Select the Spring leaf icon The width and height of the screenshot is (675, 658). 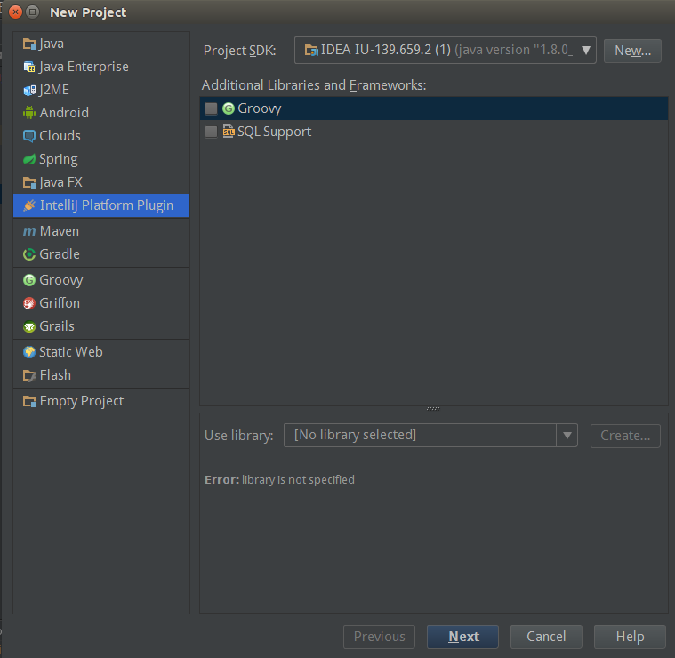pyautogui.click(x=29, y=159)
